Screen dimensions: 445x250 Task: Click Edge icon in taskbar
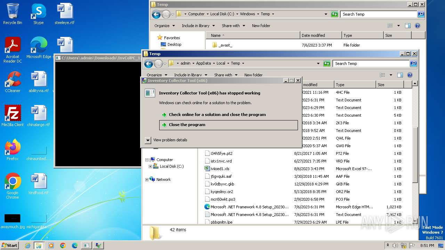[x=74, y=245]
